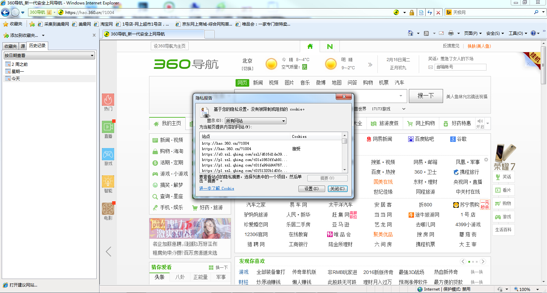Select the 新闻 search category tab
The image size is (547, 293).
[258, 83]
